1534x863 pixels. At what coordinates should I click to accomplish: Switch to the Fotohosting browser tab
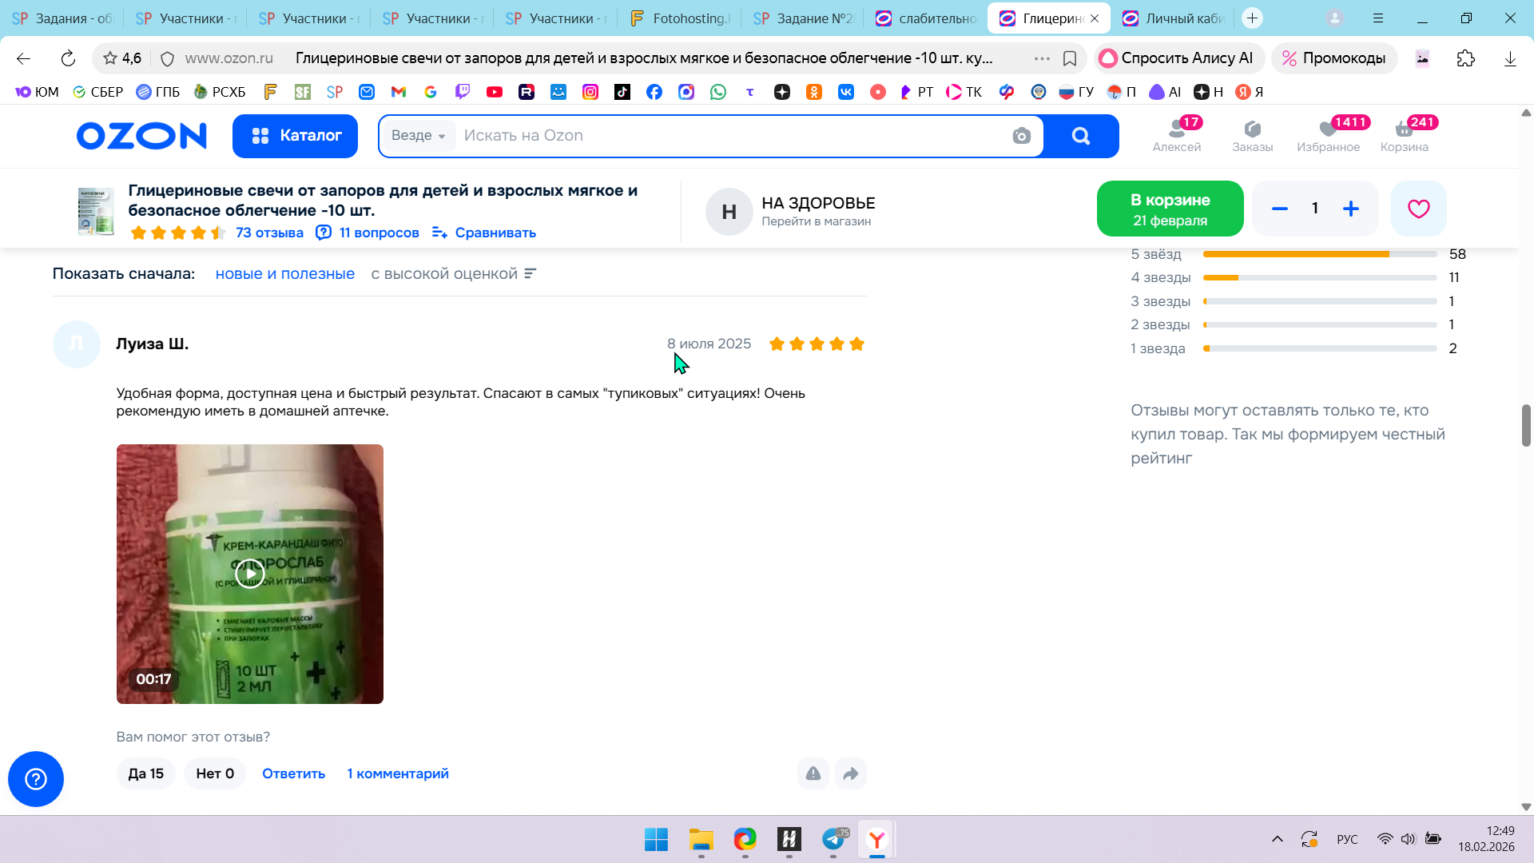coord(681,18)
